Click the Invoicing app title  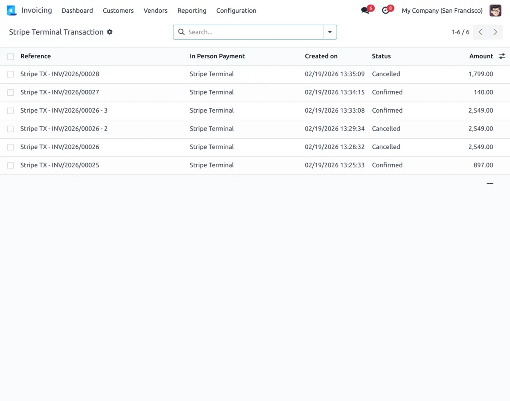tap(37, 10)
